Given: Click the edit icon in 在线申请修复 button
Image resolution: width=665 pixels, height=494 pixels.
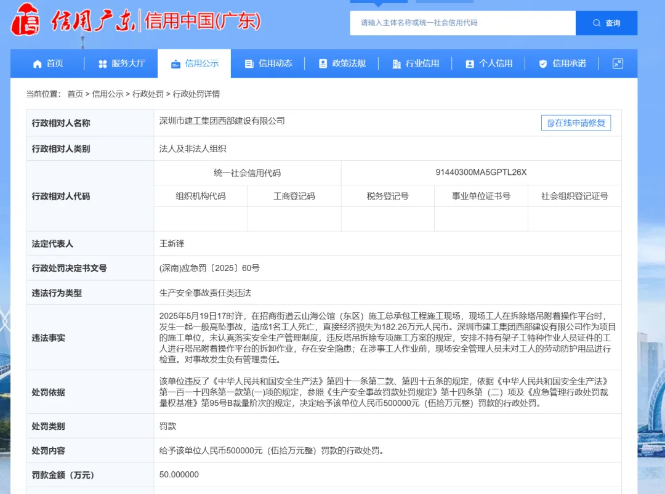Looking at the screenshot, I should point(550,123).
